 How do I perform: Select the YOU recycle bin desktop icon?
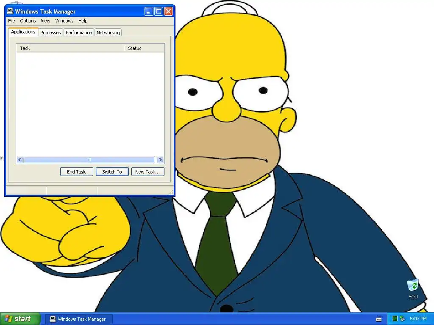(413, 289)
